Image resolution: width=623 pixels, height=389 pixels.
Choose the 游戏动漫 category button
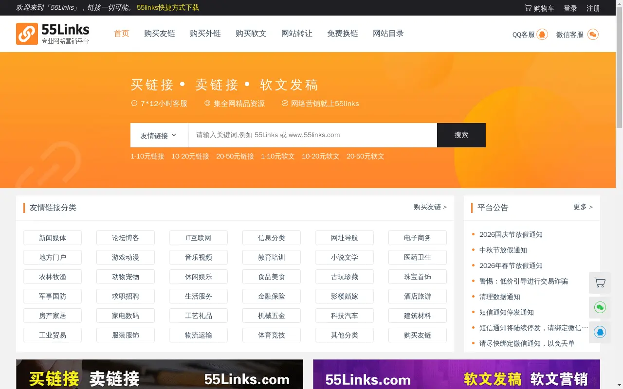click(126, 257)
